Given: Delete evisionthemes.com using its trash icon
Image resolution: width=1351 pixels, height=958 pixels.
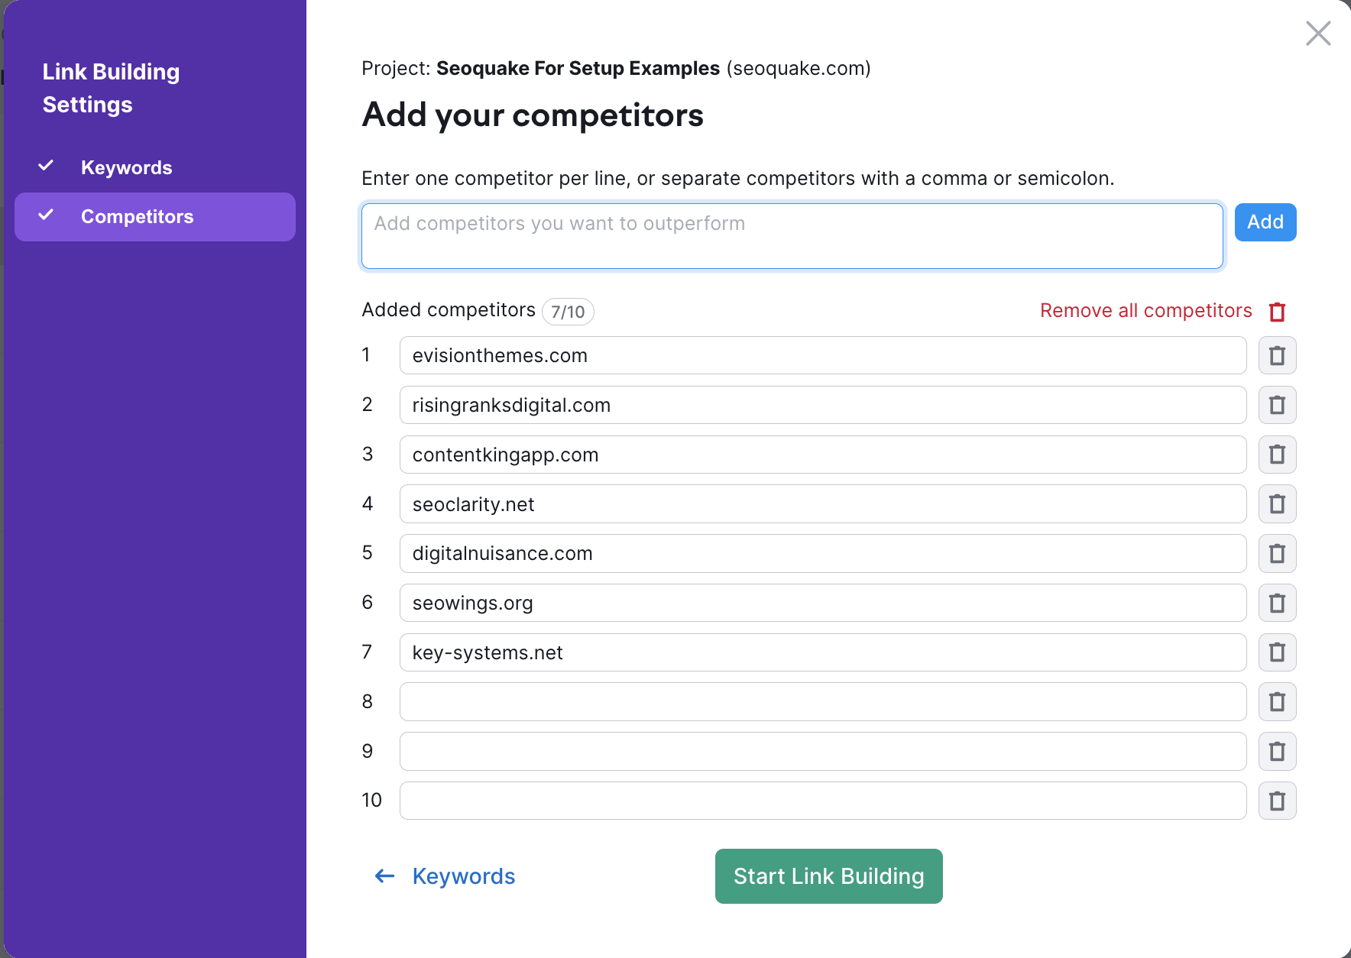Looking at the screenshot, I should [x=1277, y=355].
